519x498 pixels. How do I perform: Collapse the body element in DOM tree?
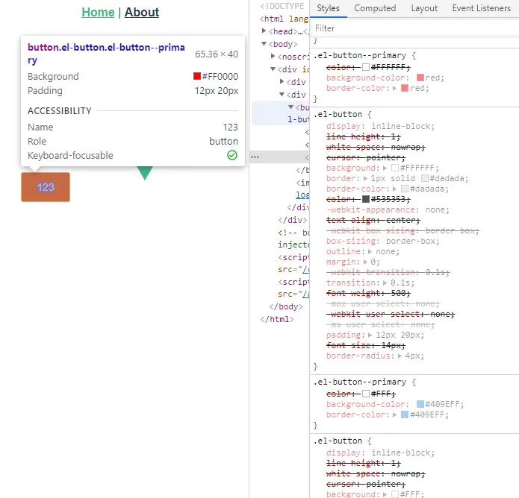(x=264, y=44)
